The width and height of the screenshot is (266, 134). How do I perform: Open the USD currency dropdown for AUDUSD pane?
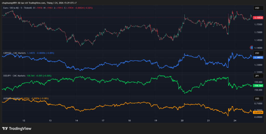(x=257, y=99)
